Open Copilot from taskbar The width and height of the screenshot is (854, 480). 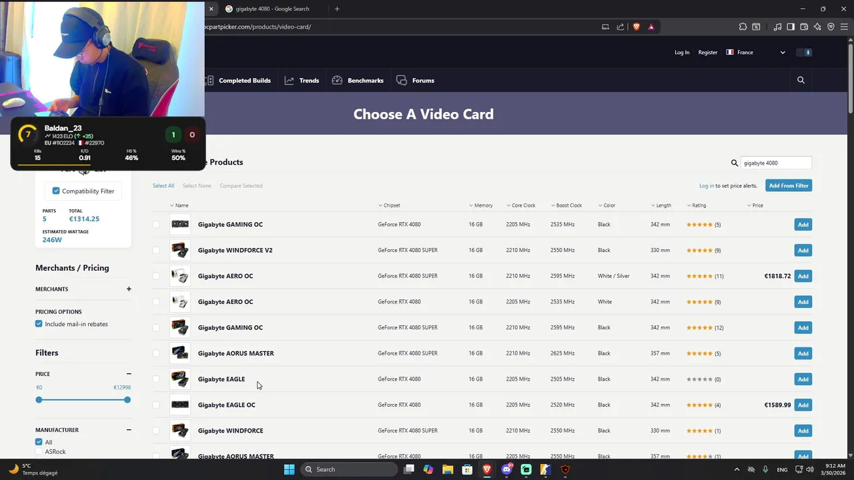click(428, 469)
